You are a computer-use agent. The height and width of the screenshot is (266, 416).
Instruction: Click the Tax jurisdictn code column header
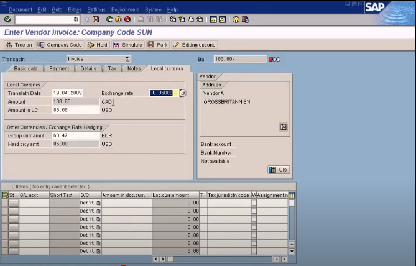(229, 195)
